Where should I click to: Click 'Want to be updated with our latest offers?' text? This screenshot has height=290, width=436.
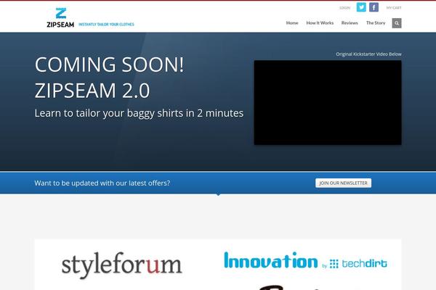[x=102, y=183]
